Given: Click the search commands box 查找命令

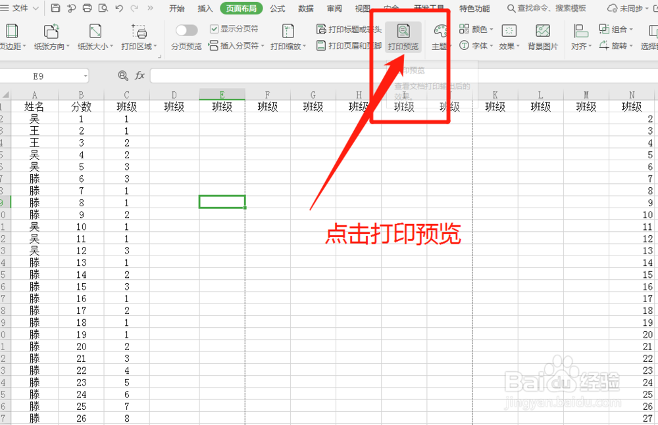Looking at the screenshot, I should pos(547,9).
